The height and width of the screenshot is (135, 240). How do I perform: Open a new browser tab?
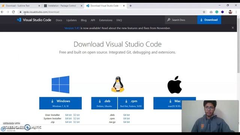tap(130, 6)
